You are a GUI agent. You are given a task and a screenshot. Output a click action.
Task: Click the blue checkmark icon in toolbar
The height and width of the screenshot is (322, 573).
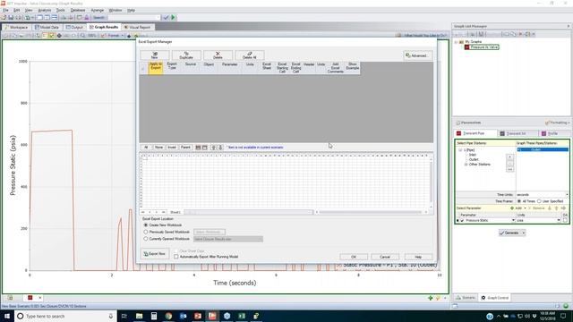[x=166, y=18]
